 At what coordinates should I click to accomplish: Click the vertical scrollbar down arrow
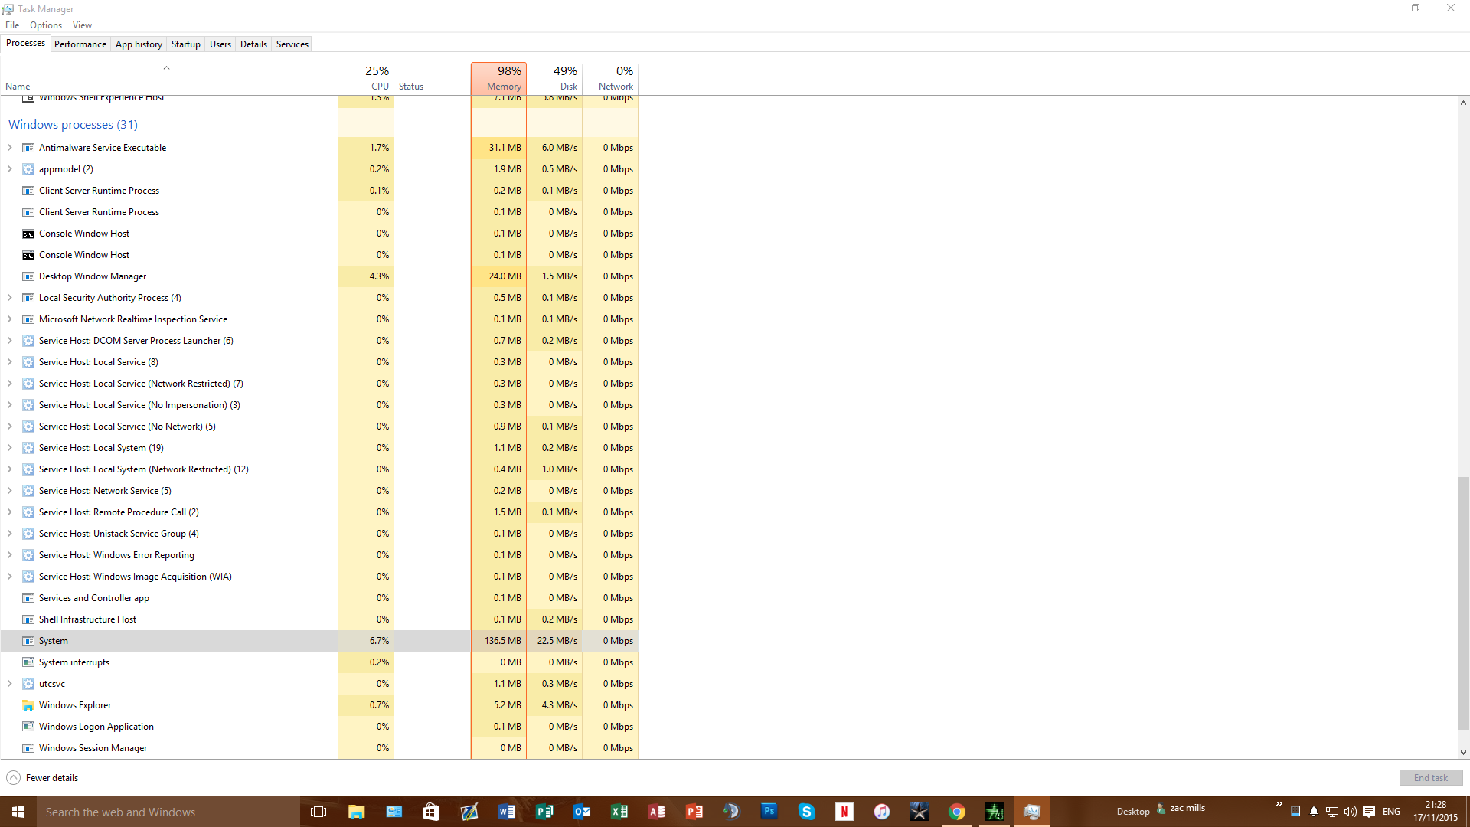[1463, 753]
